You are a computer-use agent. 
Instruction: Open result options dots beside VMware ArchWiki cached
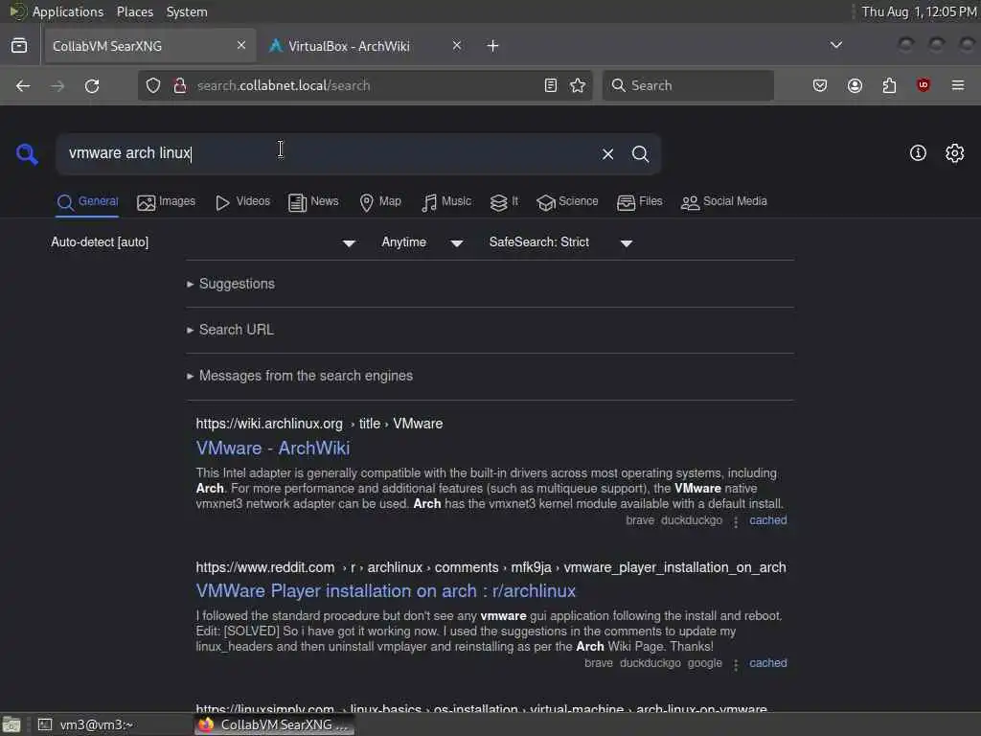[736, 522]
